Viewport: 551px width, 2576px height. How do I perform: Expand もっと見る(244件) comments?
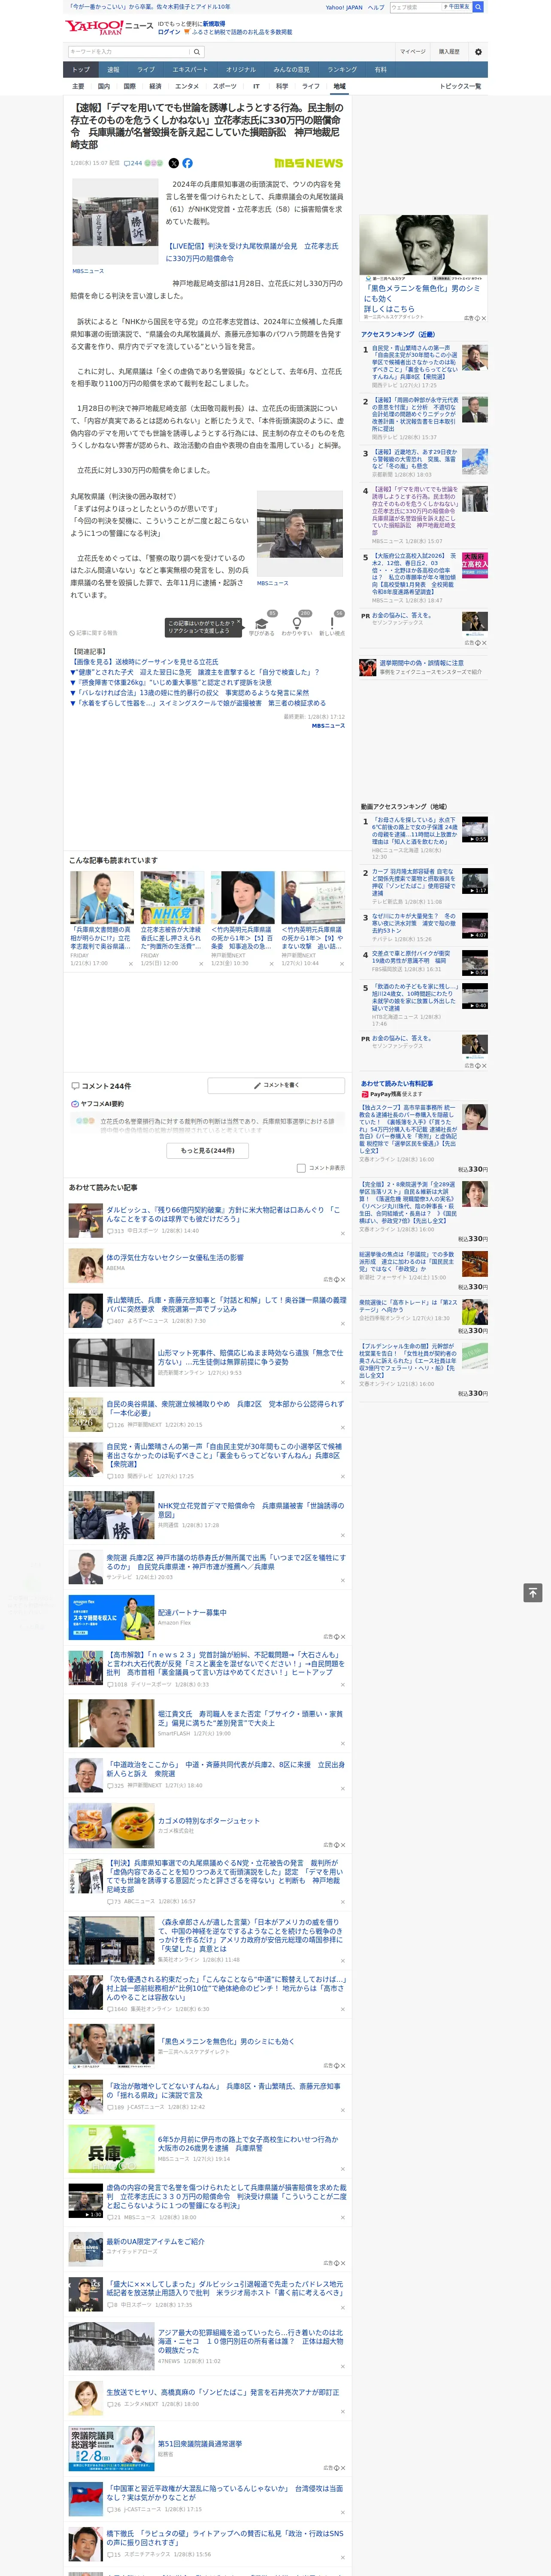pos(208,1151)
